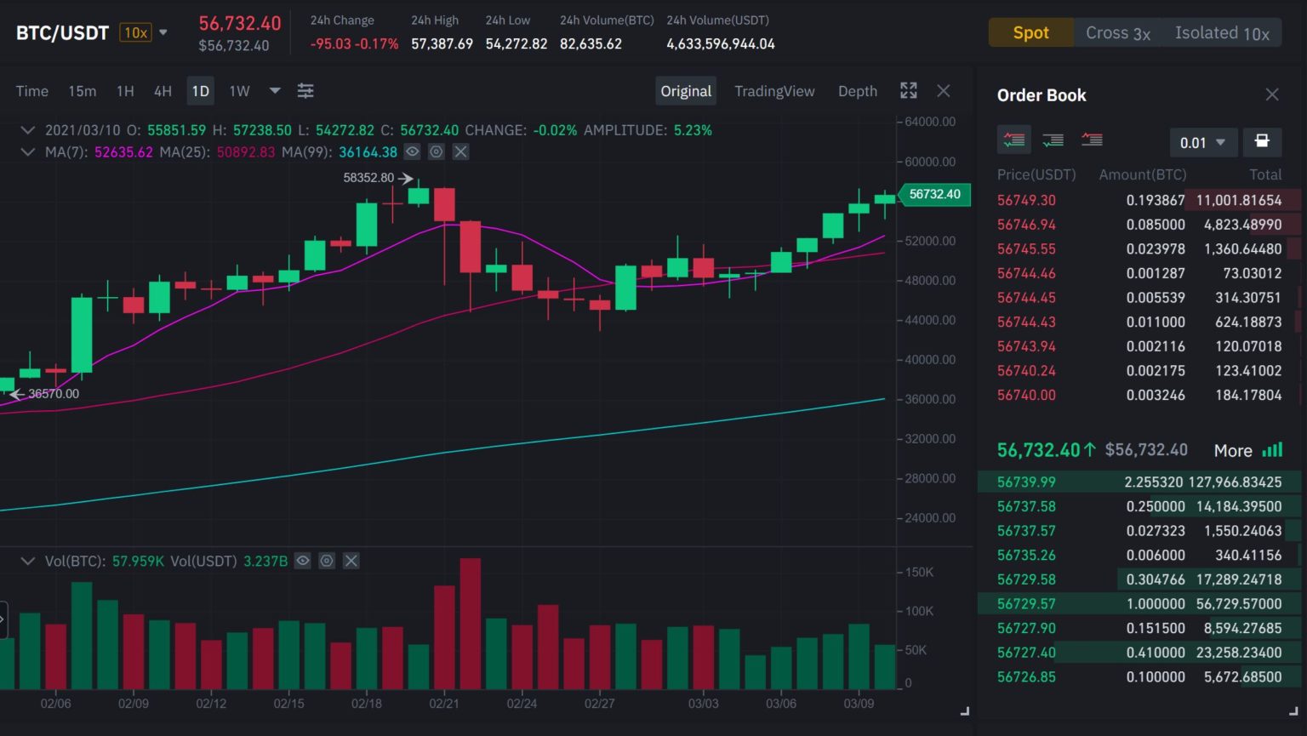Toggle the OHLC data row collapse chevron
The image size is (1307, 736).
click(27, 130)
